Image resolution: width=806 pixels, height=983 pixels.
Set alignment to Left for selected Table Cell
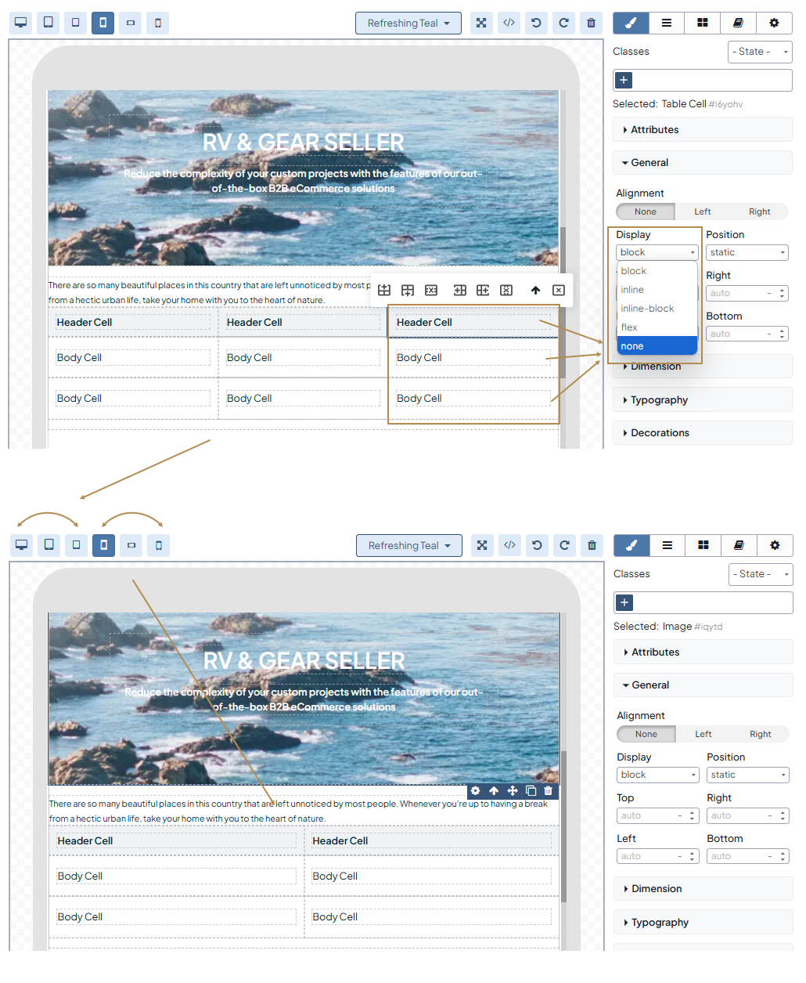(702, 211)
